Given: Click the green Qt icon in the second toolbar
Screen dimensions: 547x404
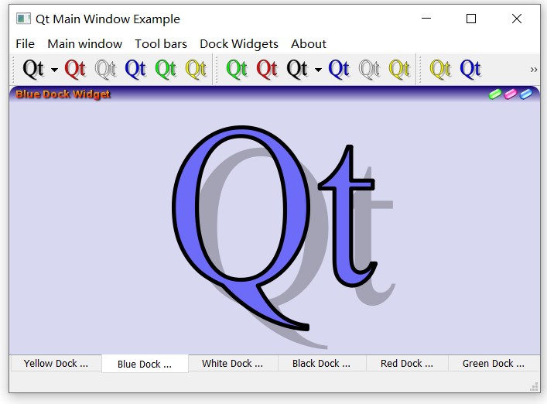Looking at the screenshot, I should [237, 69].
